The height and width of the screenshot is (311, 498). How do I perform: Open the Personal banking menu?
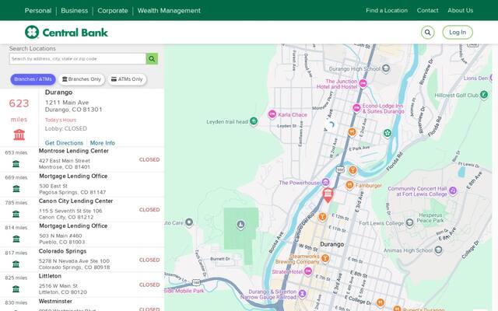point(38,10)
